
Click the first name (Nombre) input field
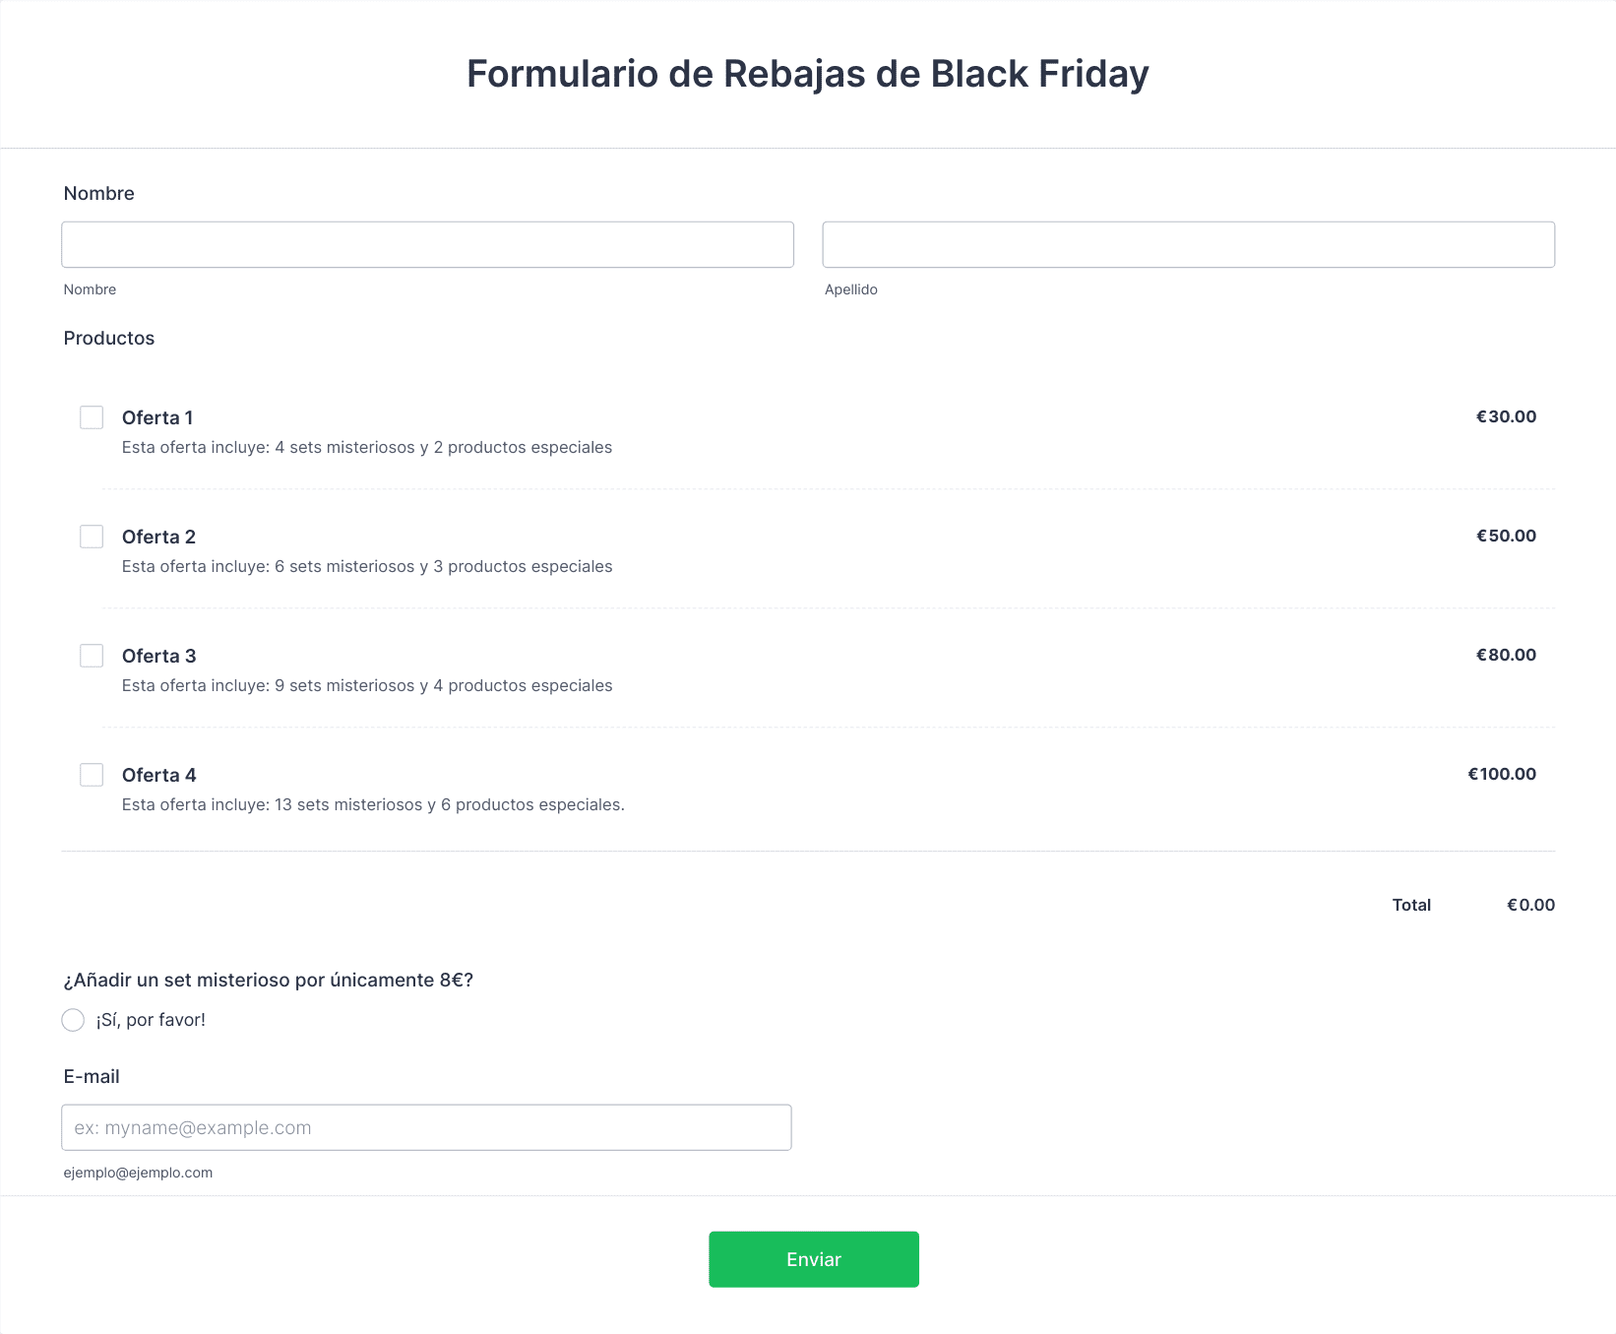[x=427, y=244]
